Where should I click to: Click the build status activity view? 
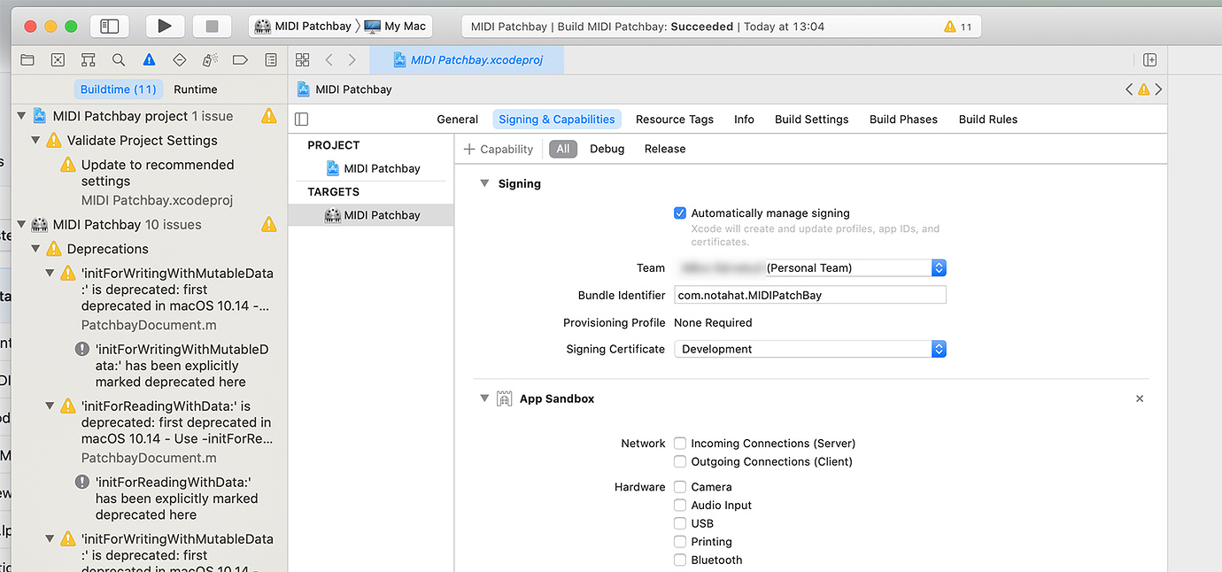(721, 27)
